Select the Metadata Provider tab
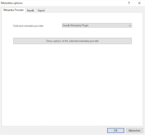 point(13,10)
